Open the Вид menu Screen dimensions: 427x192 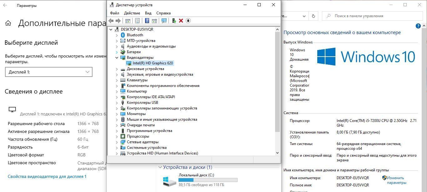pyautogui.click(x=148, y=13)
